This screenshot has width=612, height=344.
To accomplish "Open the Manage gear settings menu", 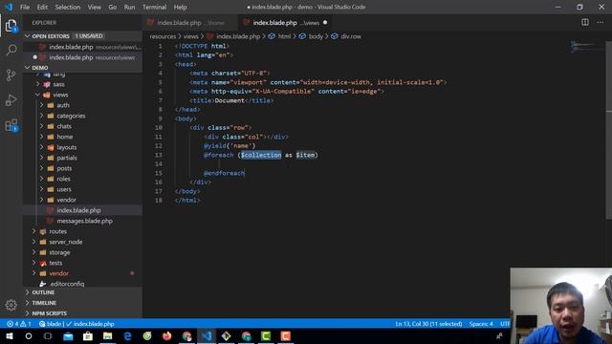I will coord(11,305).
